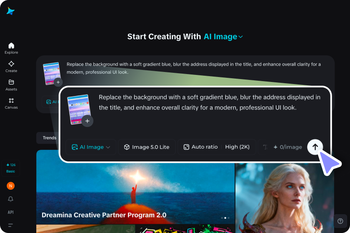Open the API menu item in sidebar
This screenshot has width=350, height=233.
tap(10, 212)
